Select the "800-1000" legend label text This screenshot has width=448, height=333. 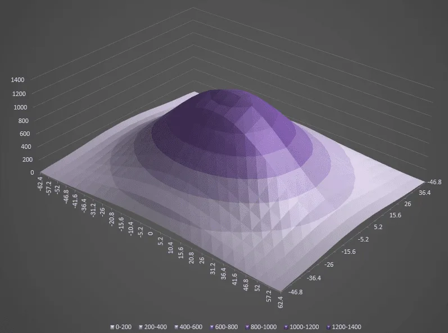tap(264, 327)
